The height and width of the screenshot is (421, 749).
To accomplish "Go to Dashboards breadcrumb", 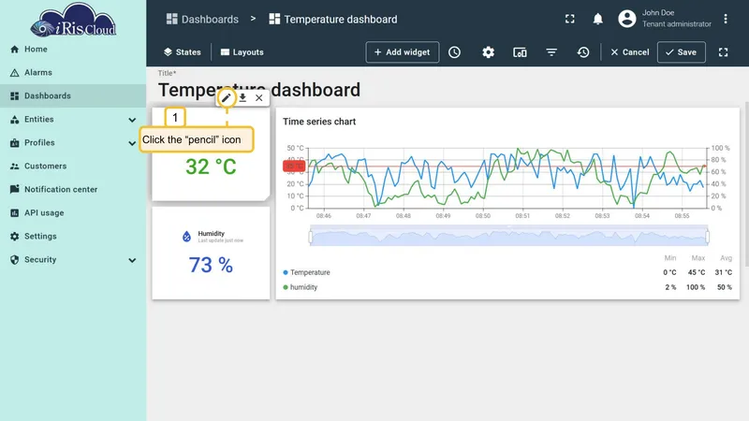I will click(202, 20).
